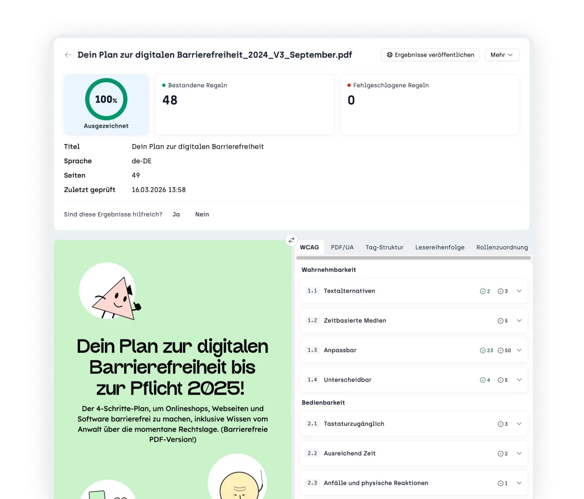Screen dimensions: 584x499
Task: Click not-applicable count 50 icon for Anpassbar
Action: pos(501,350)
